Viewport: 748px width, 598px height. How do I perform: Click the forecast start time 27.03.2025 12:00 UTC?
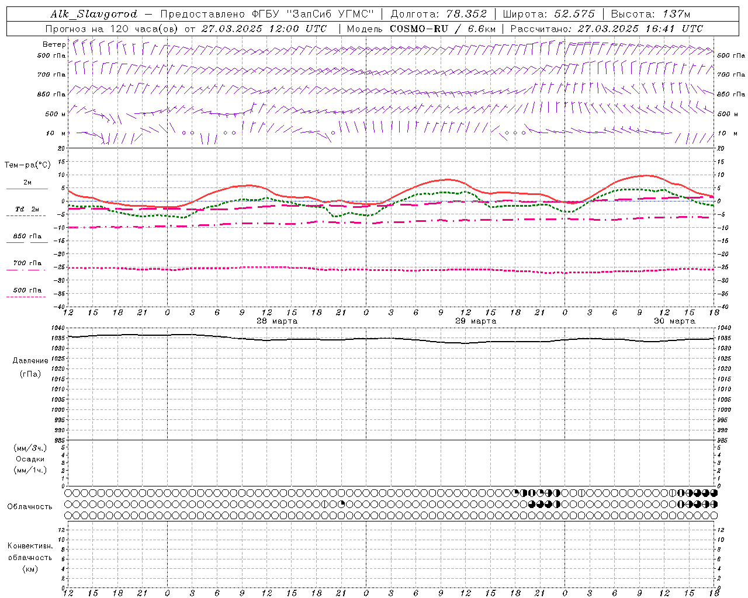tap(264, 29)
